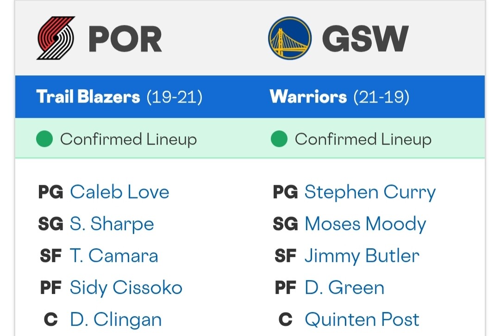Click the green Trail Blazers confirmed lineup dot

pyautogui.click(x=44, y=139)
